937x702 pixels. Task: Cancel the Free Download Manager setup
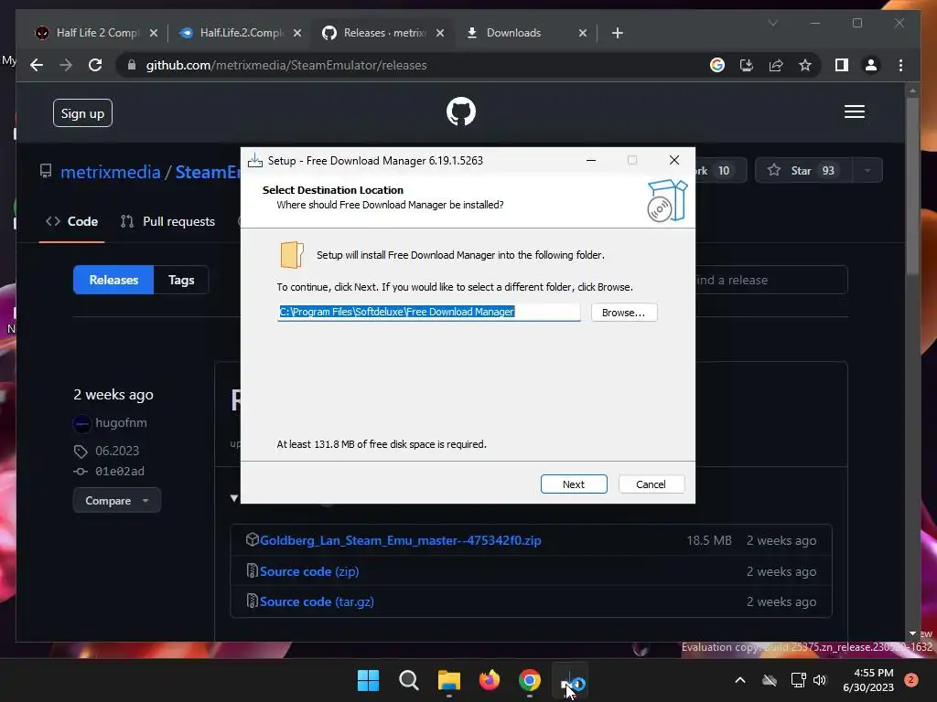651,484
